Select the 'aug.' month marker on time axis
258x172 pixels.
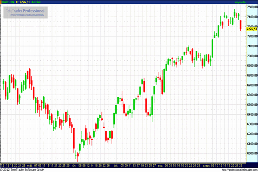coord(160,165)
